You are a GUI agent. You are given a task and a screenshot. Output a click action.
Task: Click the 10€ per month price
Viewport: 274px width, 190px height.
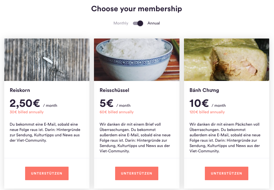(208, 103)
